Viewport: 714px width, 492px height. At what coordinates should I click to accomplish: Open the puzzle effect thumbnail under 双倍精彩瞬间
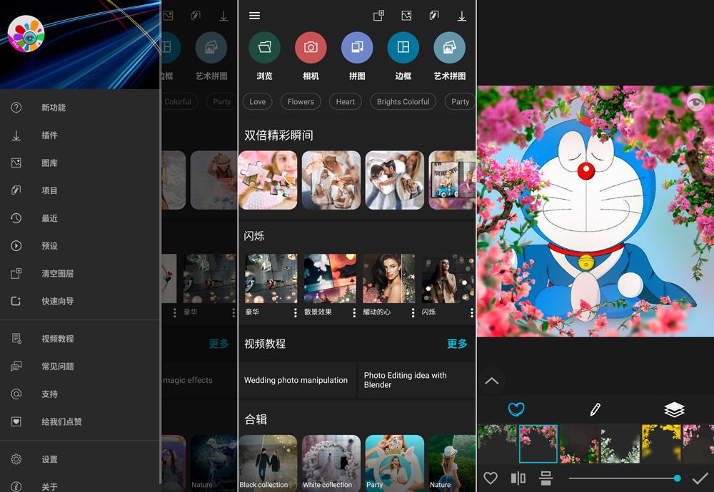(x=268, y=180)
